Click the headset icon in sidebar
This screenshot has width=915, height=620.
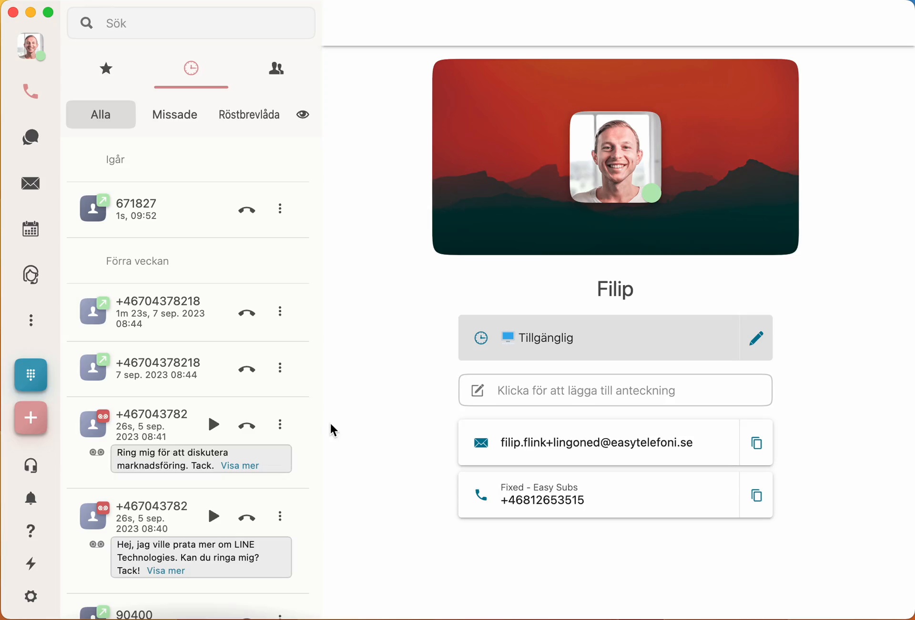[x=31, y=466]
